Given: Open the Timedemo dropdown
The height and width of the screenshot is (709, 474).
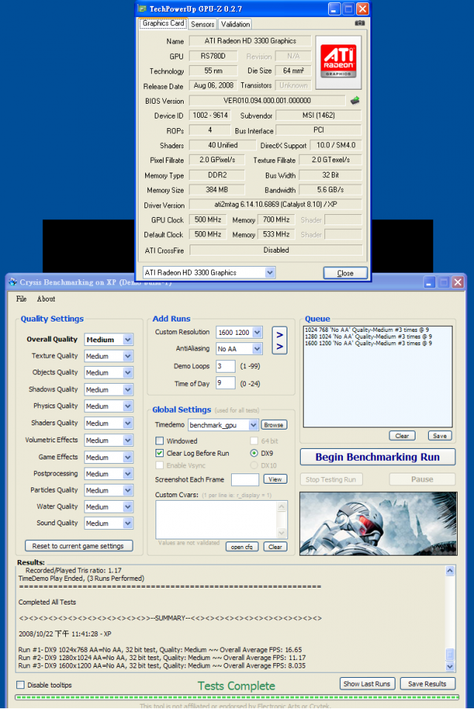Looking at the screenshot, I should (253, 425).
